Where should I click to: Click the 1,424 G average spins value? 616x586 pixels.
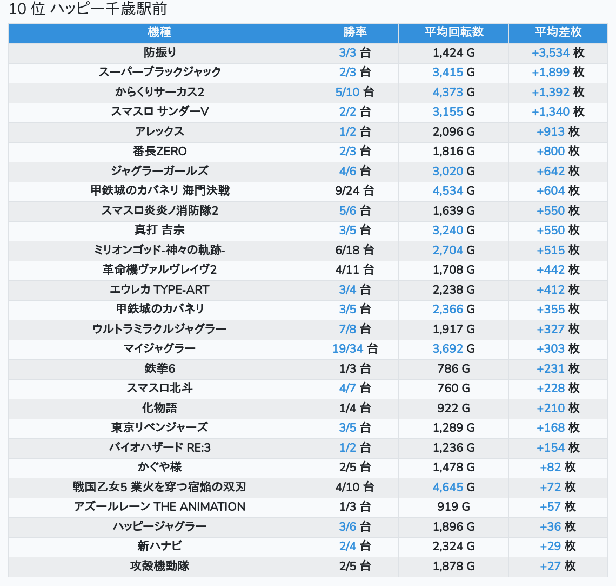click(x=453, y=52)
